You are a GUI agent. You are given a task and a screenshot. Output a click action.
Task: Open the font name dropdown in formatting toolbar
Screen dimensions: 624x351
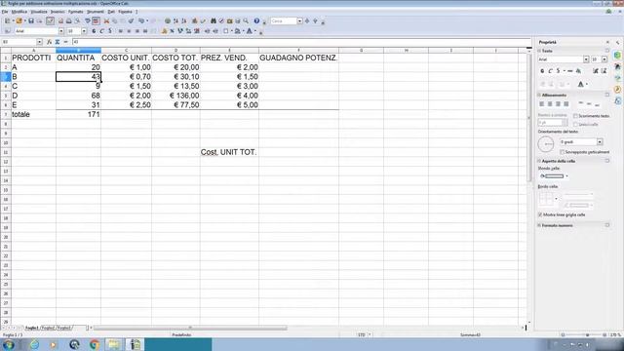tap(61, 31)
